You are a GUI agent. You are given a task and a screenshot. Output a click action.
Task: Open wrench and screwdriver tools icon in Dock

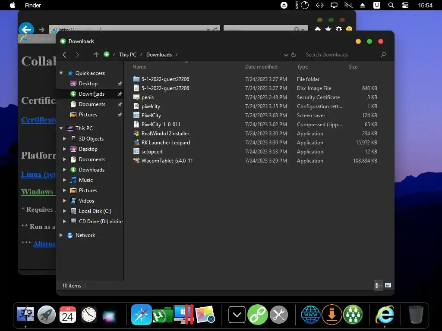click(279, 315)
